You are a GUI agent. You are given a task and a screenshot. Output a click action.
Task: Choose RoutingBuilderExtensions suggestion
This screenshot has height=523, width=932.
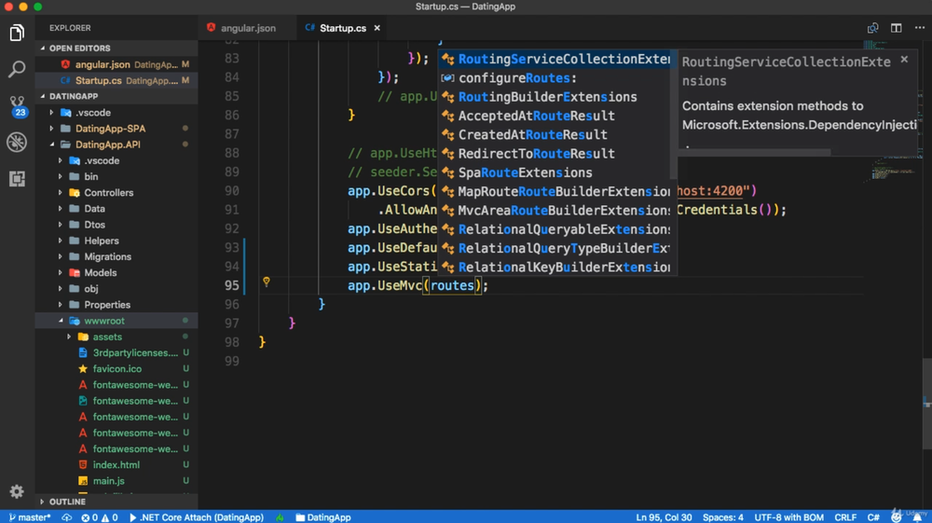(x=555, y=97)
